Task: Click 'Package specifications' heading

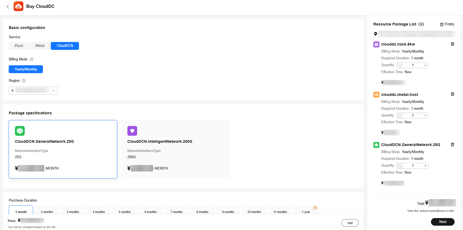Action: 30,113
